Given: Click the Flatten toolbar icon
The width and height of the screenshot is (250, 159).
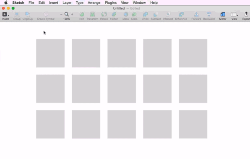Looking at the screenshot, I should [114, 14].
